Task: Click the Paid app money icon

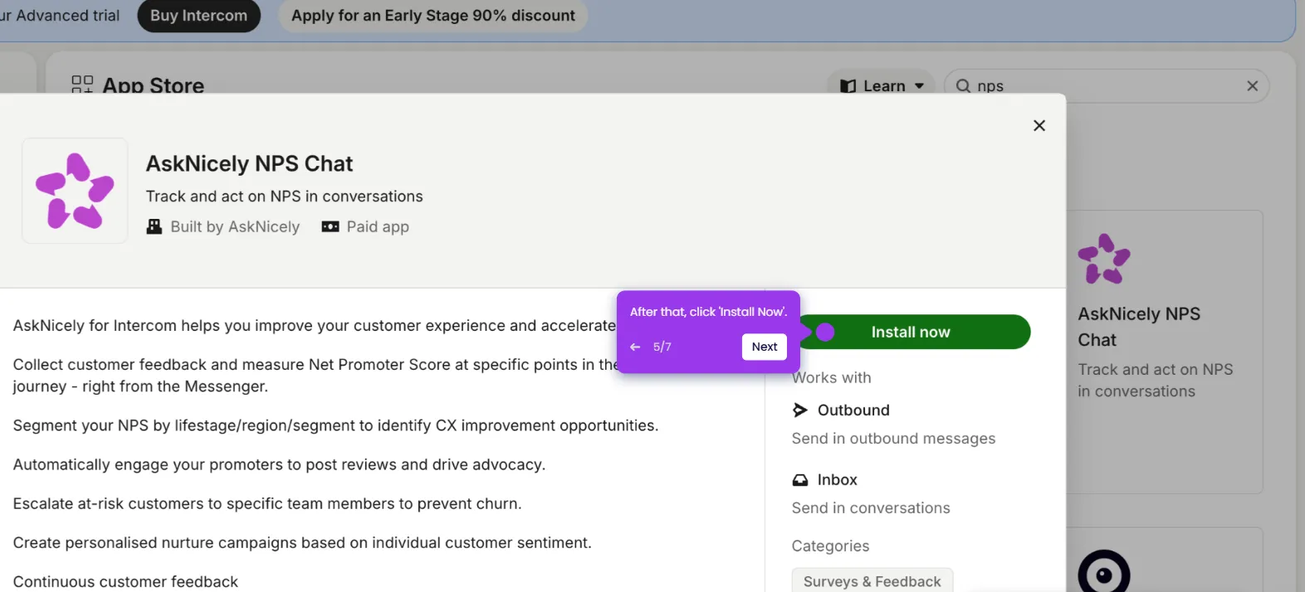Action: 330,226
